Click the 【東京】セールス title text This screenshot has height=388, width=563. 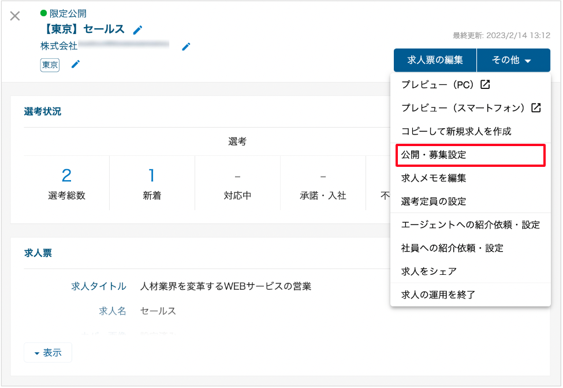(83, 29)
